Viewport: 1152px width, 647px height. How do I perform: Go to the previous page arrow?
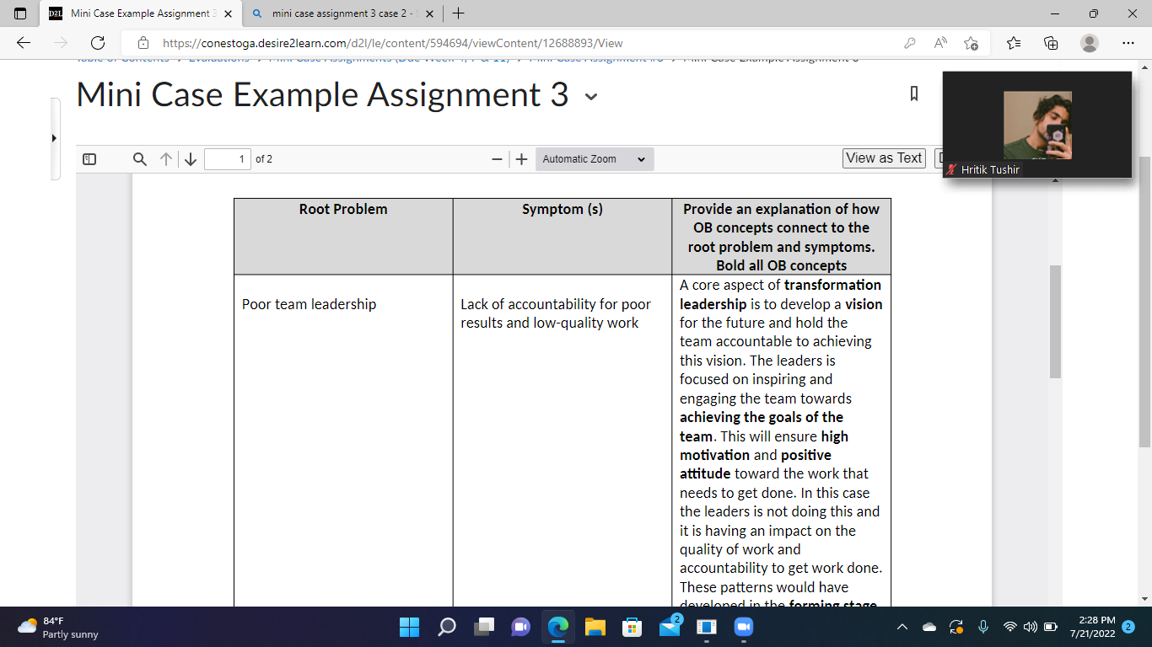(x=165, y=158)
